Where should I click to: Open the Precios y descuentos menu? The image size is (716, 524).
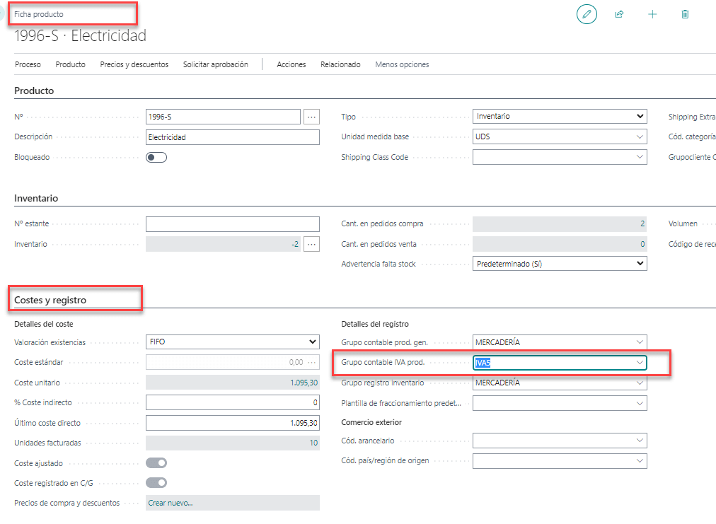tap(134, 64)
